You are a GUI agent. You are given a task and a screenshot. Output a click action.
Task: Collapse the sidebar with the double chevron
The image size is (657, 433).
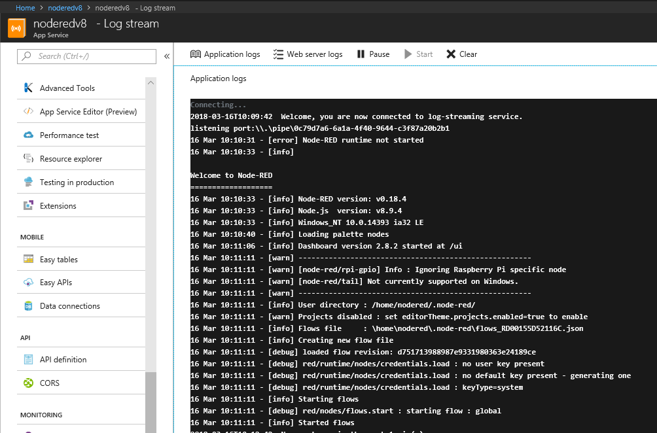(x=167, y=56)
